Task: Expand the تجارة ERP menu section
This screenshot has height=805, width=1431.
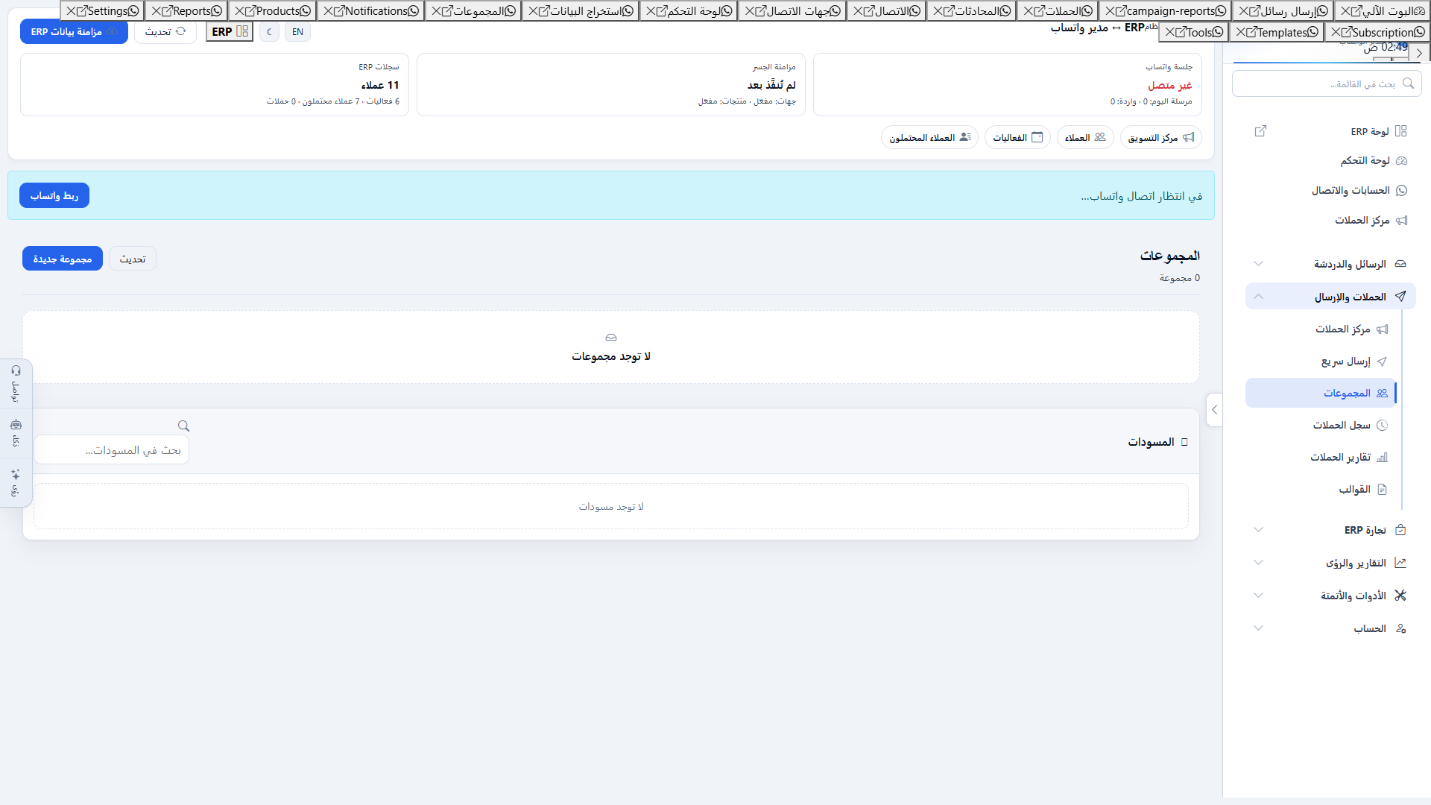Action: tap(1330, 530)
